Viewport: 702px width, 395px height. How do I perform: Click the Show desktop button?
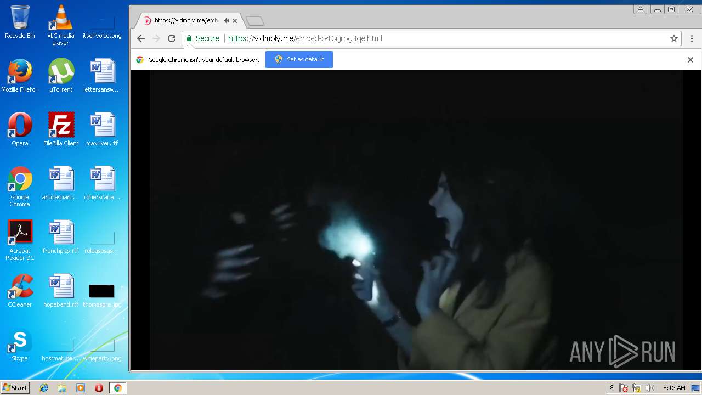coord(696,388)
